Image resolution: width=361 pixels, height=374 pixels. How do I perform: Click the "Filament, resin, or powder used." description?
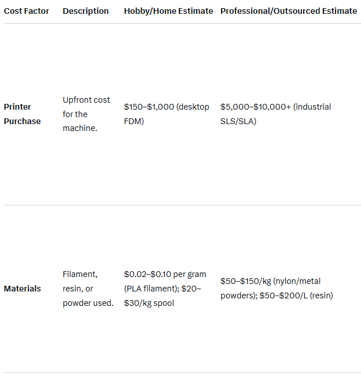[x=88, y=289]
